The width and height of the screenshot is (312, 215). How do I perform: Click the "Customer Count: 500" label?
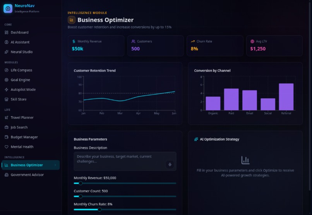[x=91, y=191]
